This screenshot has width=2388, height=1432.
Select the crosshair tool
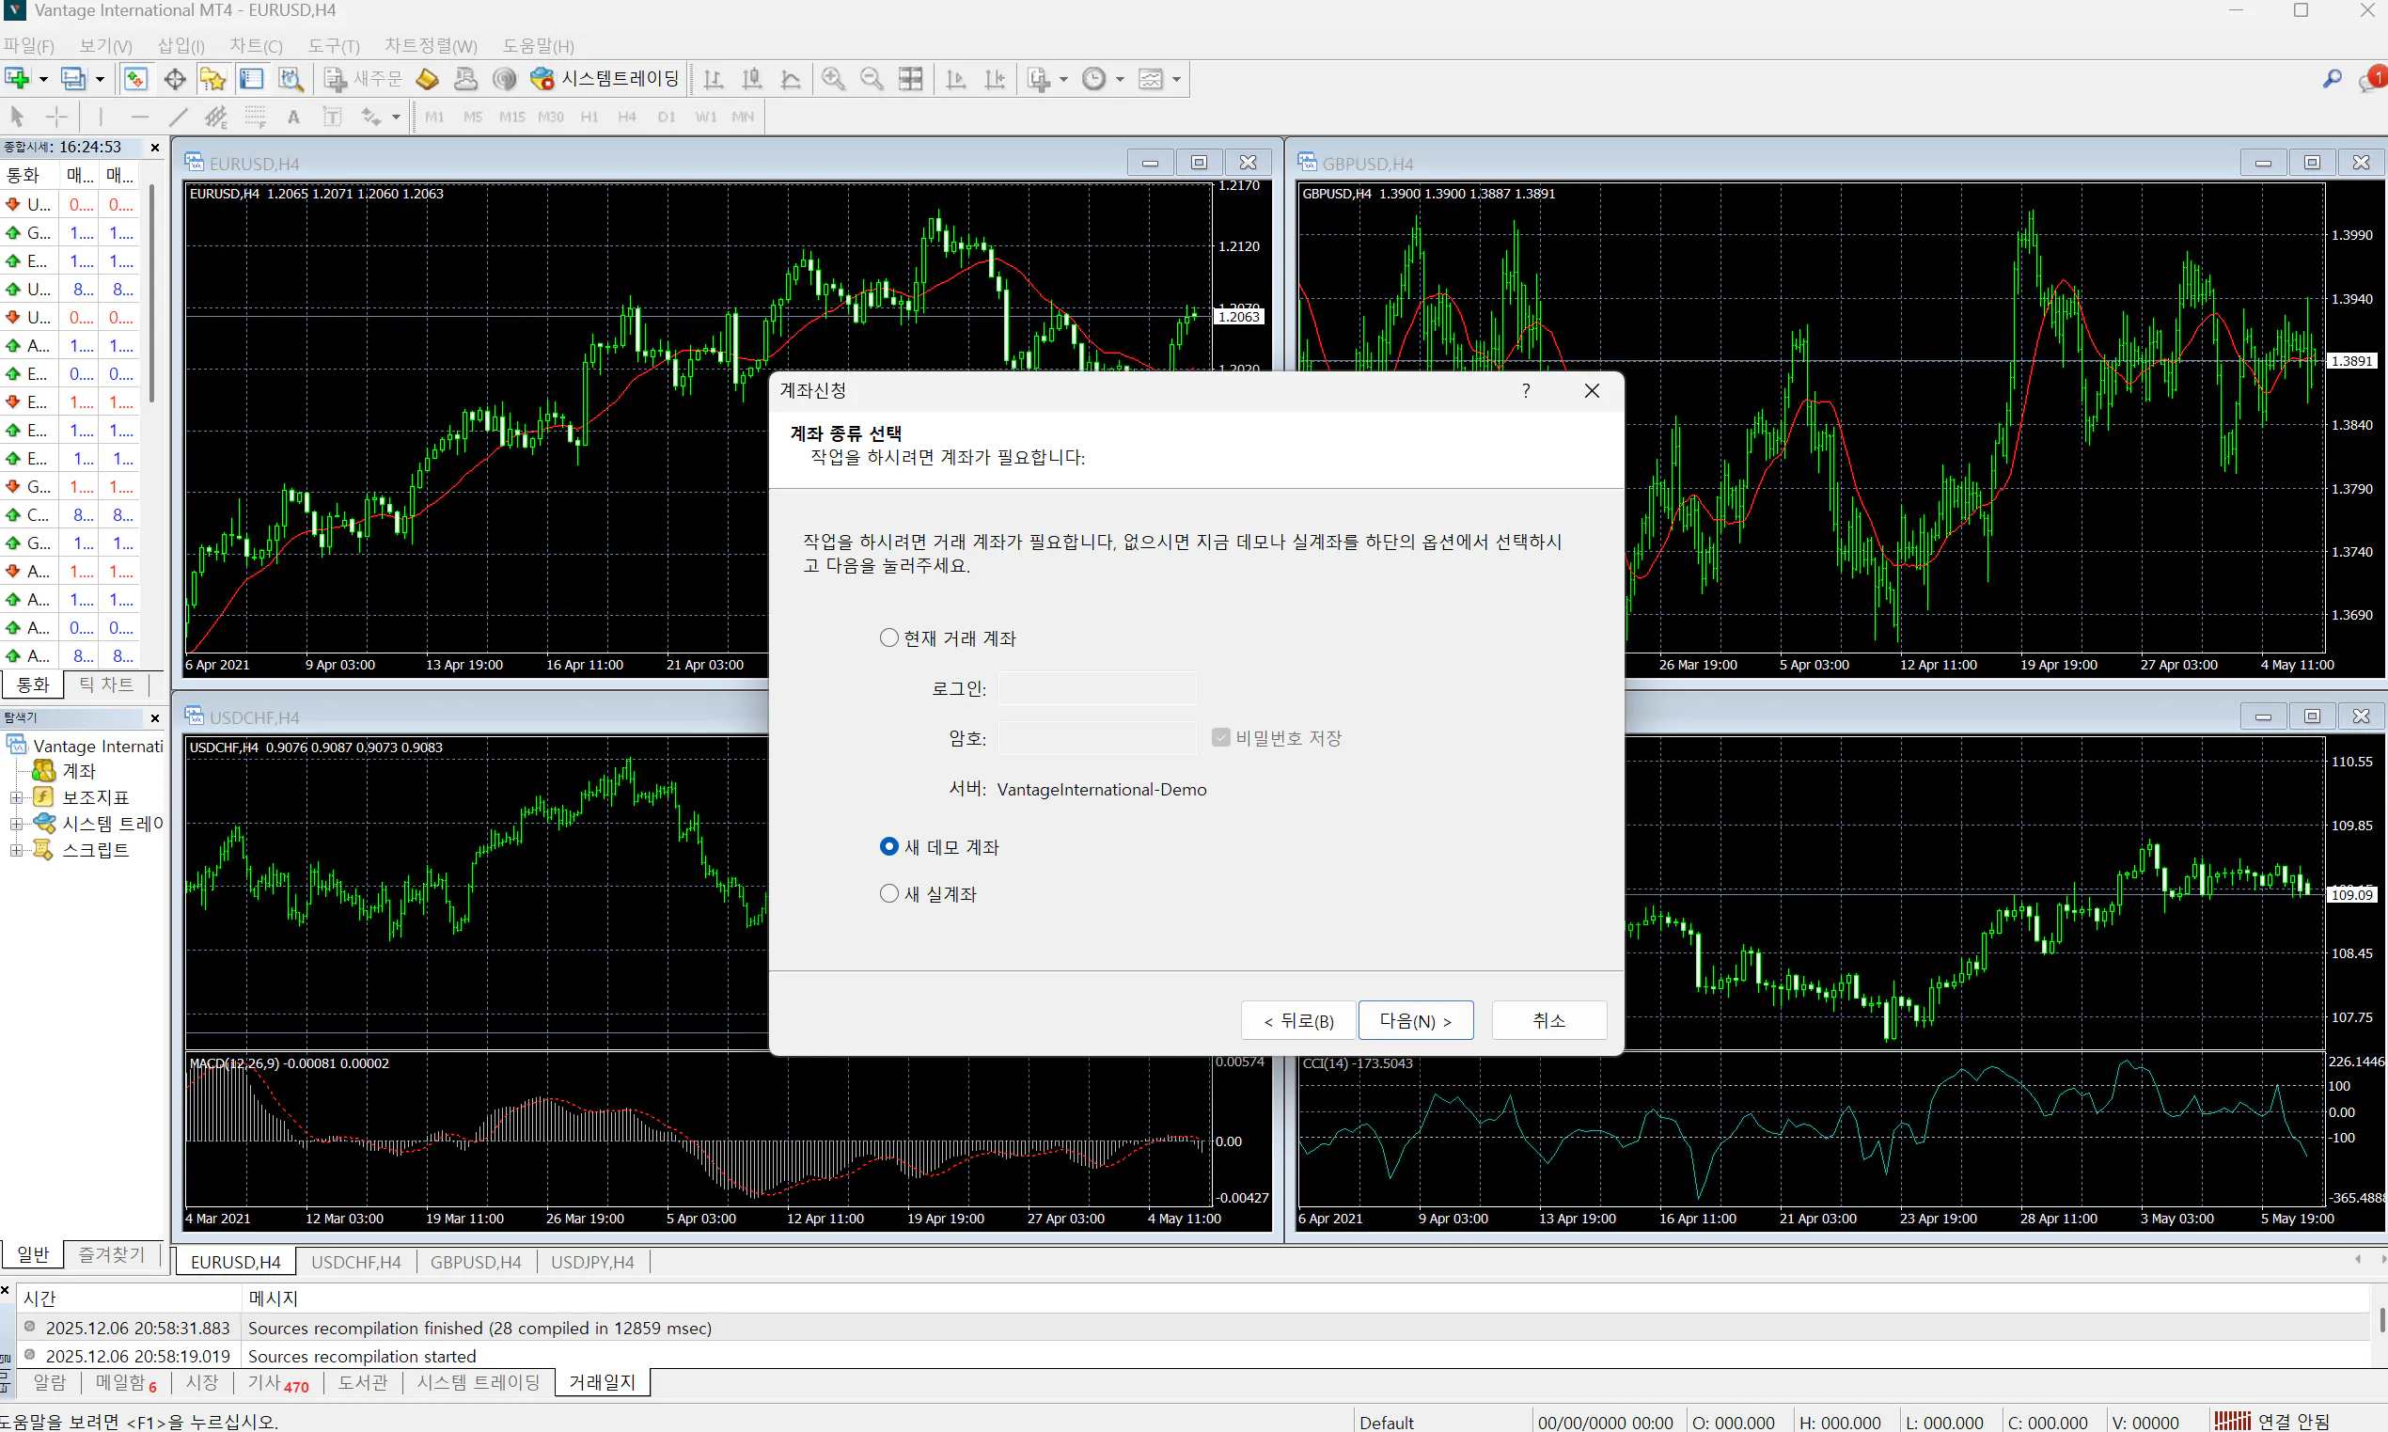pos(57,117)
